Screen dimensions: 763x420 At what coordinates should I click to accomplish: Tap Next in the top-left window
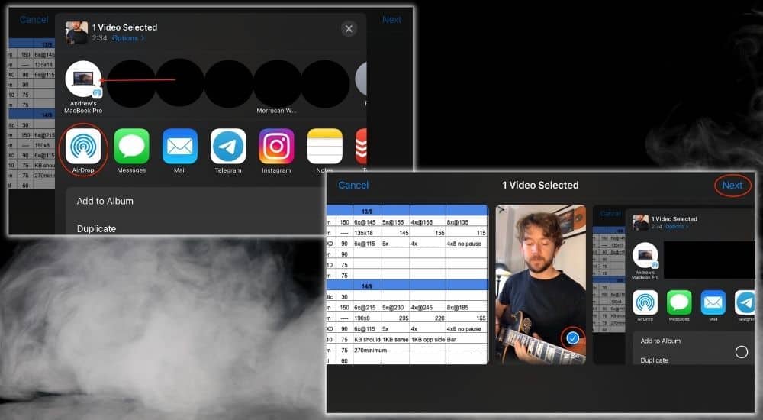pyautogui.click(x=391, y=20)
